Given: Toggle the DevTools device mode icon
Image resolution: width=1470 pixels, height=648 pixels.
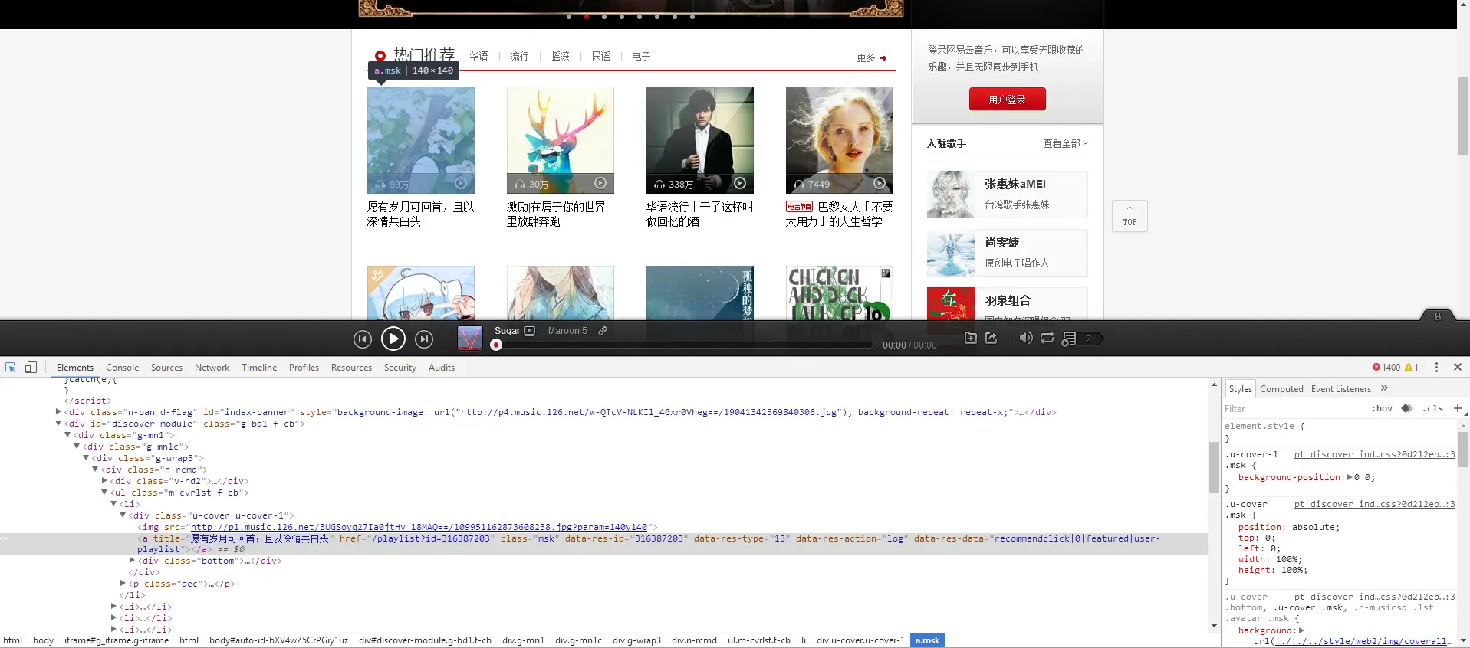Looking at the screenshot, I should tap(31, 368).
